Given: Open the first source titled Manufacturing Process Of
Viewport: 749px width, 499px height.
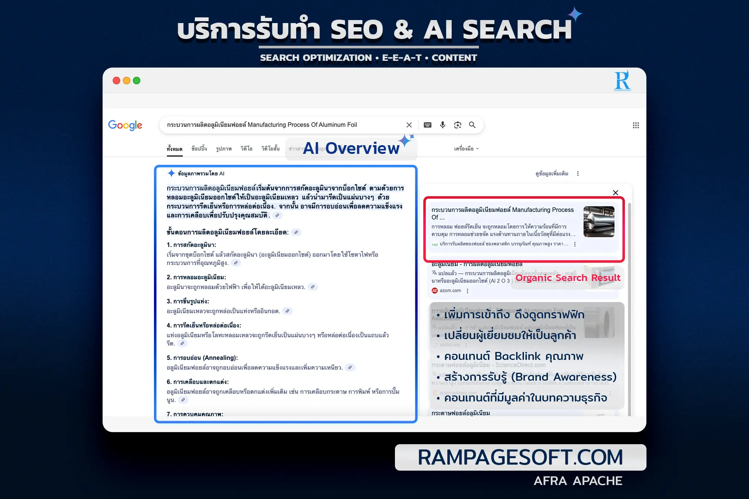Looking at the screenshot, I should coord(503,213).
